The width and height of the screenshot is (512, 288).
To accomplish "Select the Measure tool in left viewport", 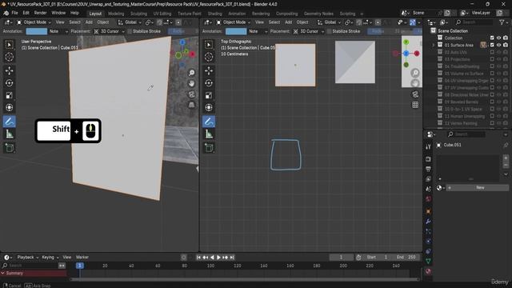I will 9,134.
